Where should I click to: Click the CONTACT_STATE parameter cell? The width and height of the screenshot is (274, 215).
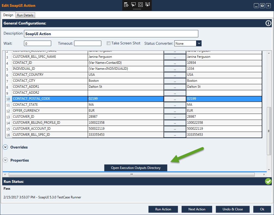[x=50, y=105]
